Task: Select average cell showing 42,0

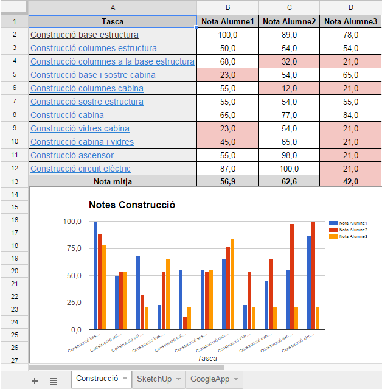Action: click(350, 181)
